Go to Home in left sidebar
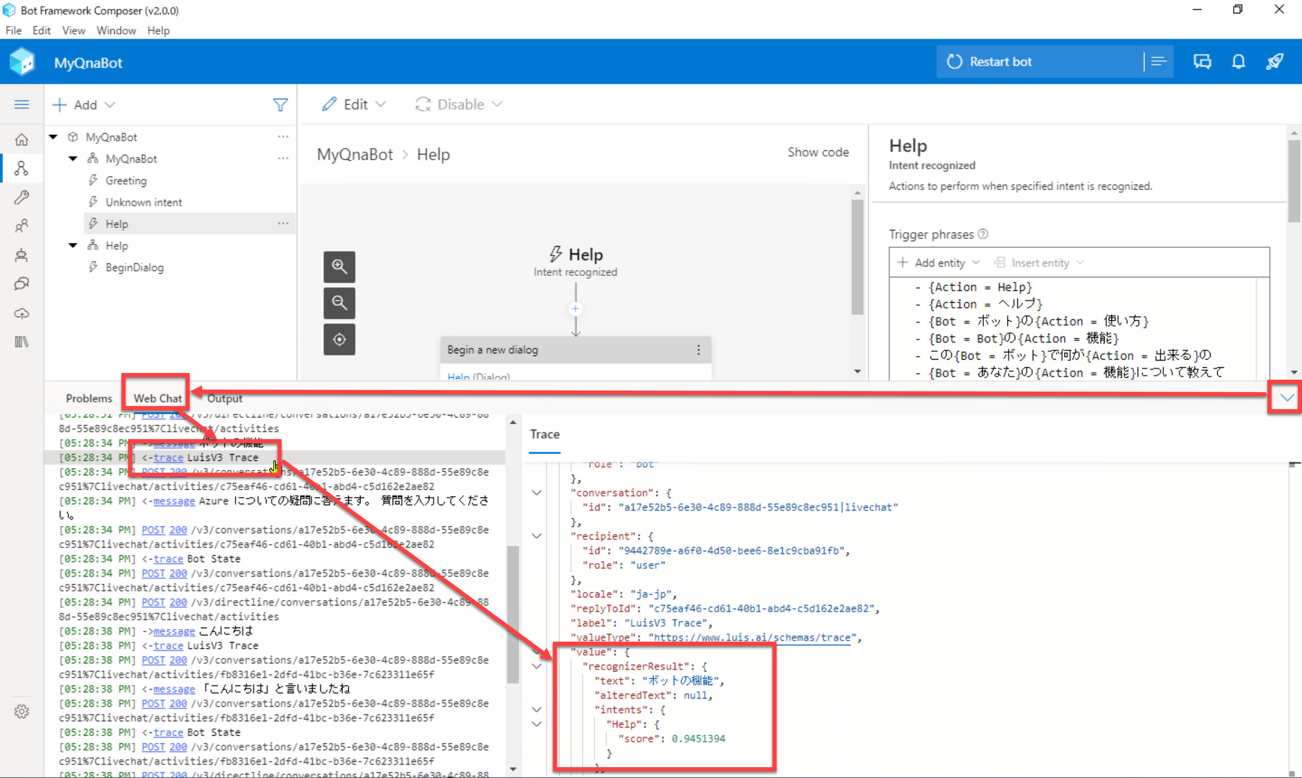Screen dimensions: 1302x778 point(22,139)
